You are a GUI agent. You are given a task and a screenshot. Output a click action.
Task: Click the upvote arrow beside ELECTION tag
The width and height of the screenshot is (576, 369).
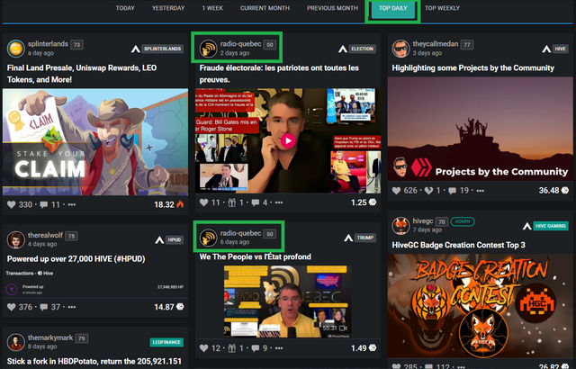click(343, 49)
